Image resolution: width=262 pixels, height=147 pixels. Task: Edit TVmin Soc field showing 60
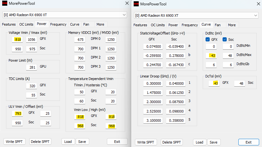[x=80, y=101]
